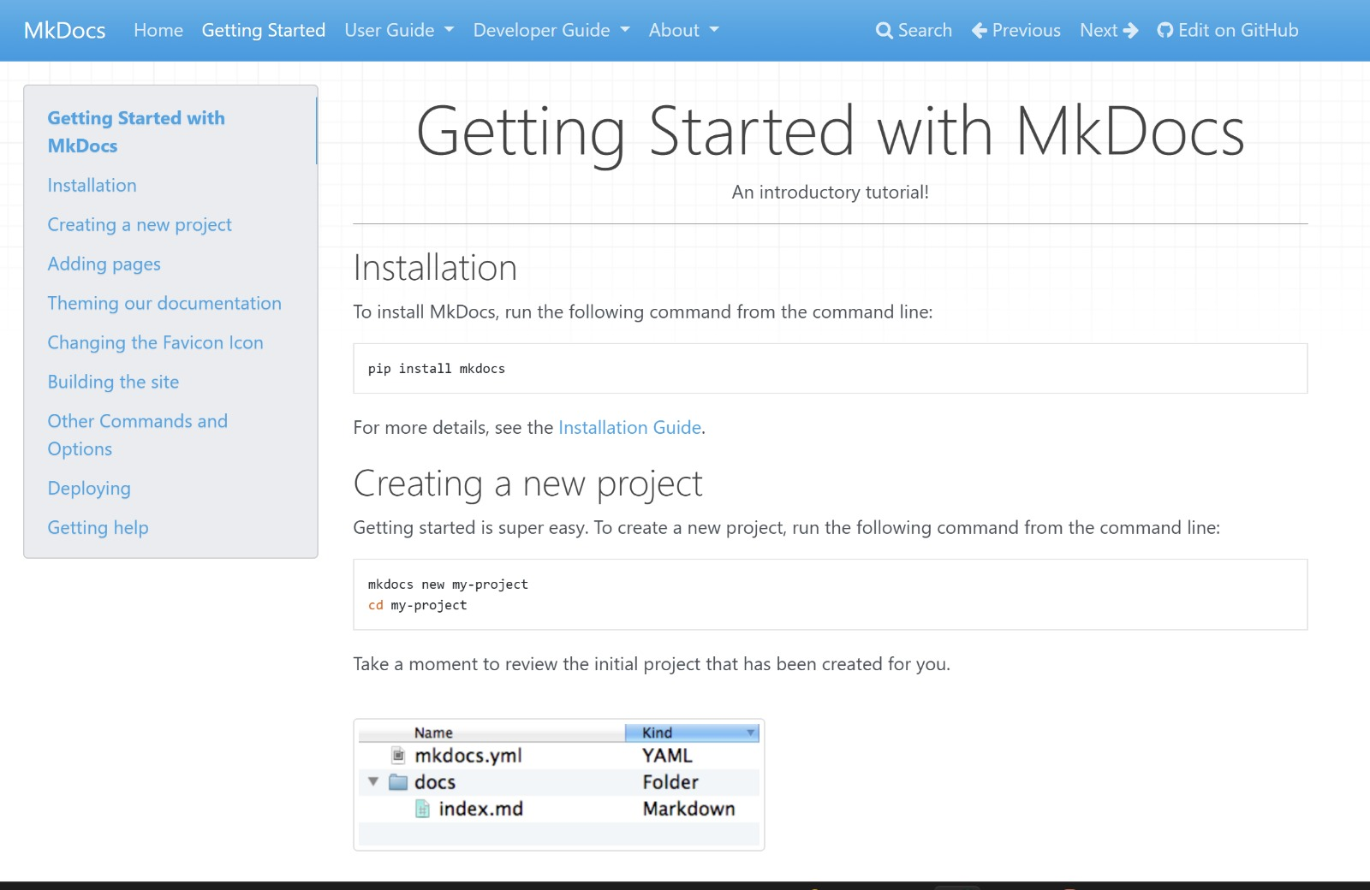Go to the Home nav item
Viewport: 1370px width, 890px height.
158,31
